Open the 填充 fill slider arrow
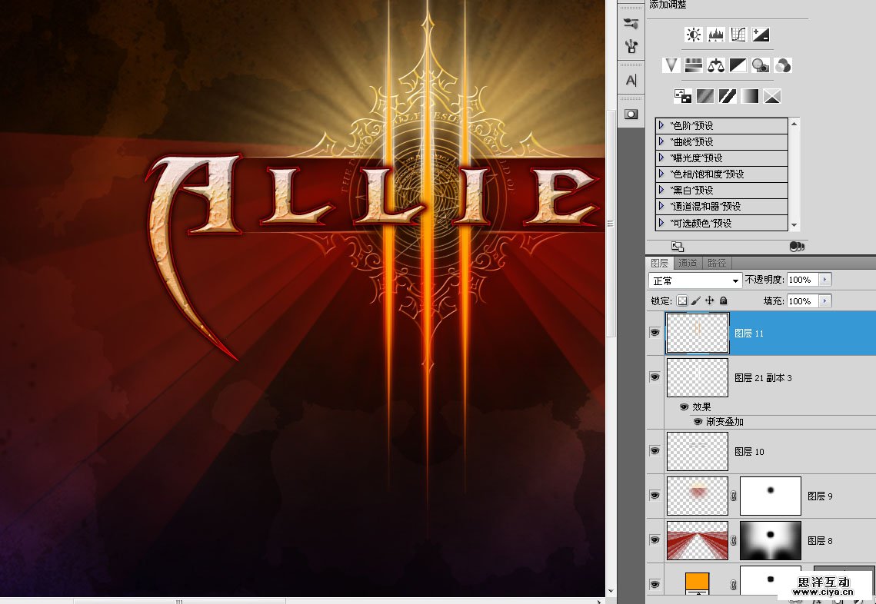The width and height of the screenshot is (876, 604). [x=826, y=301]
